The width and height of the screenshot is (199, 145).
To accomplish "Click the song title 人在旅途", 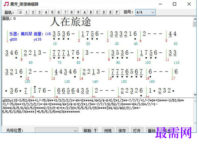I will coord(71,22).
